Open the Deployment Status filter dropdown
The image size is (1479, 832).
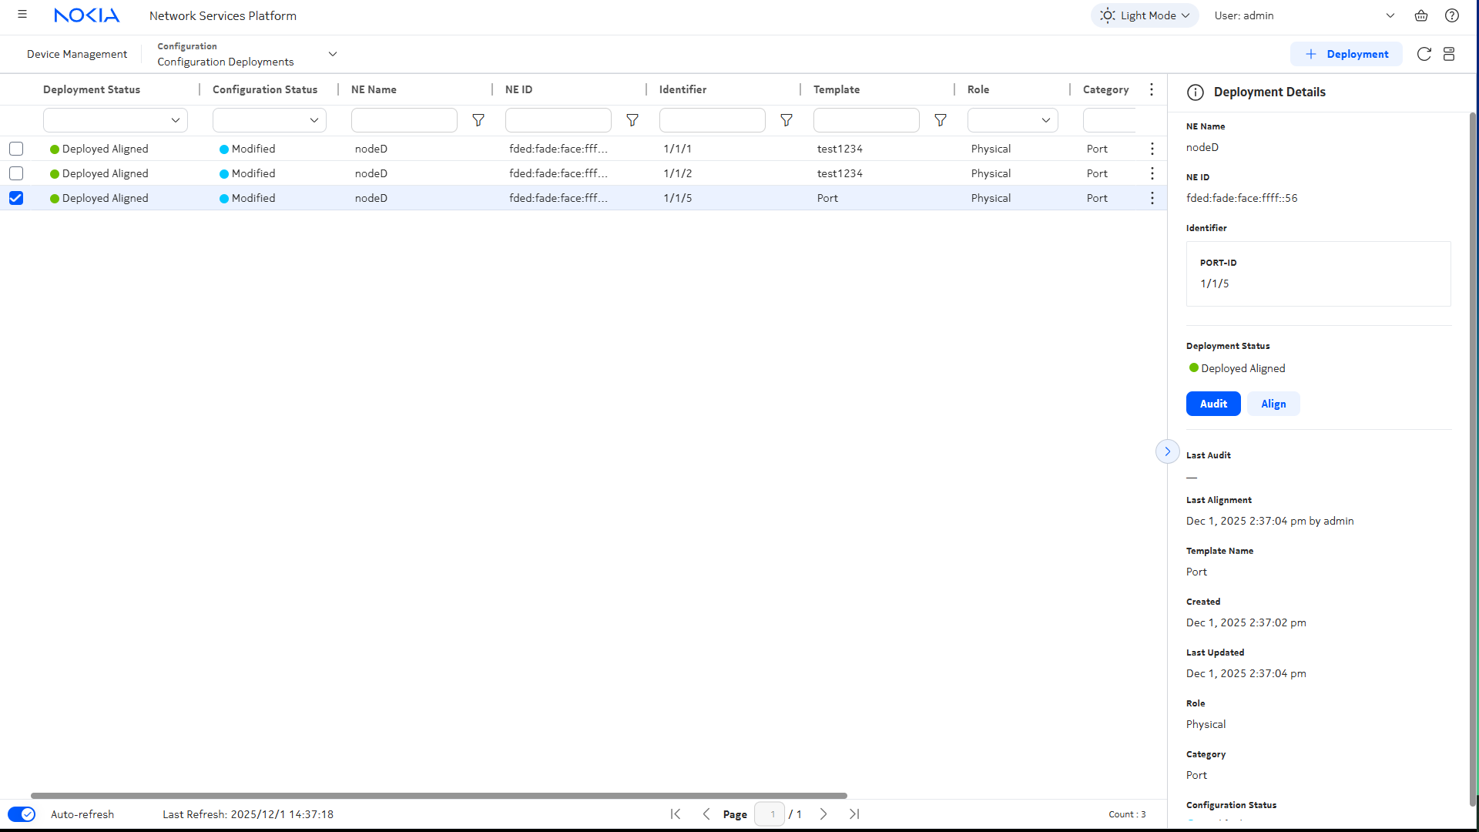point(116,120)
